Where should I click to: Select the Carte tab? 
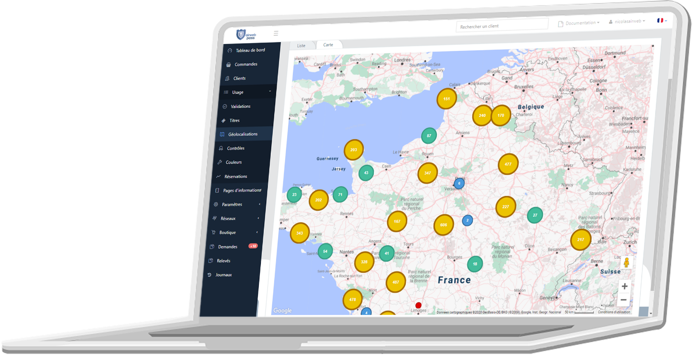(x=328, y=44)
